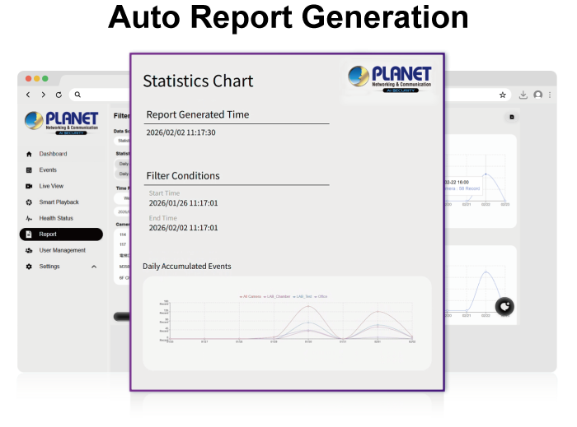Viewport: 577px width, 427px height.
Task: Toggle All Camera series in chart legend
Action: coord(250,295)
